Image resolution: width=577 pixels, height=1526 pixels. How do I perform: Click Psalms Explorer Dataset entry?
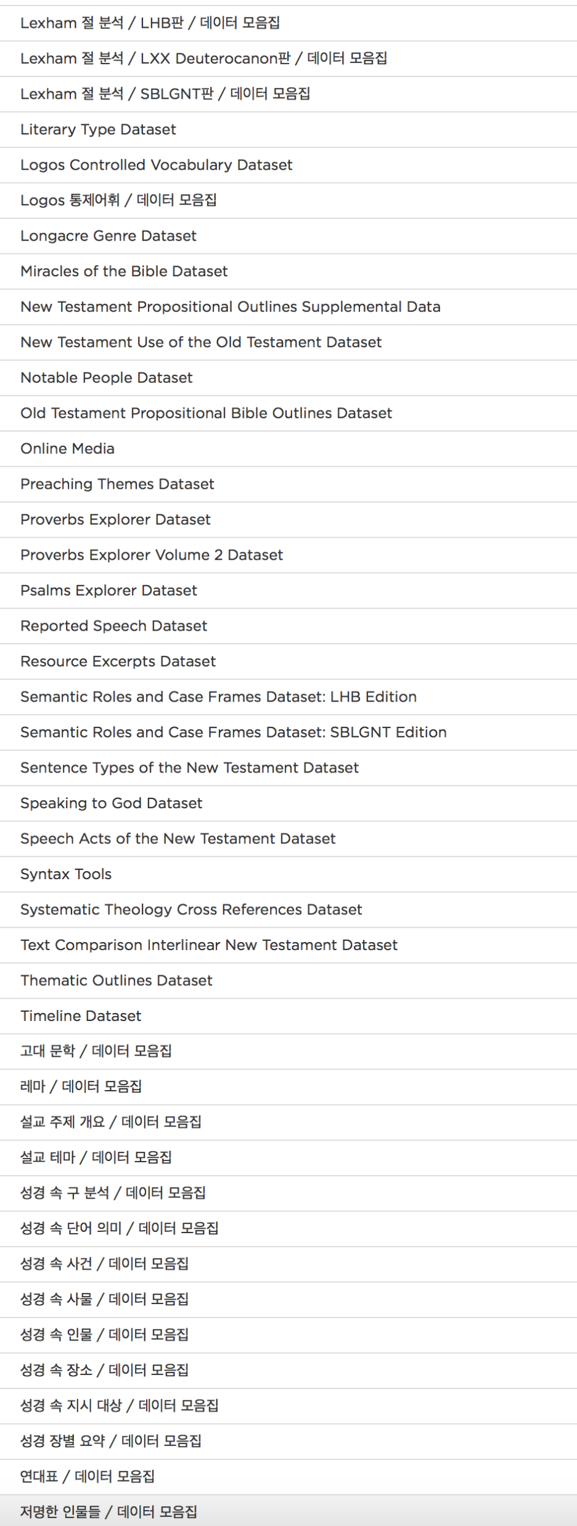click(x=288, y=591)
